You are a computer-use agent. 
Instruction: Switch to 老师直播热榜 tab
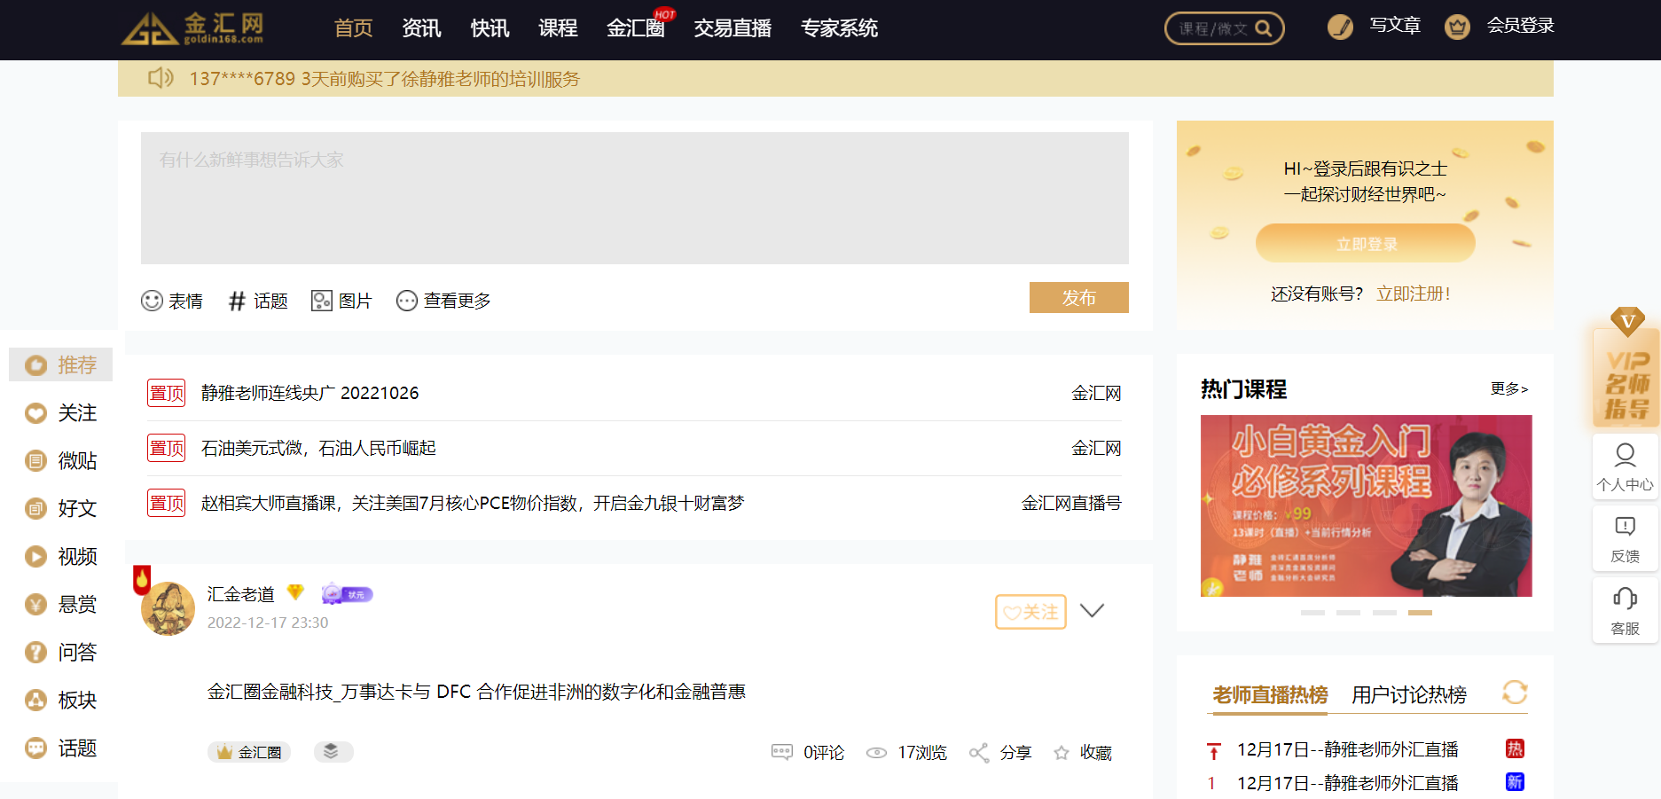click(1270, 694)
